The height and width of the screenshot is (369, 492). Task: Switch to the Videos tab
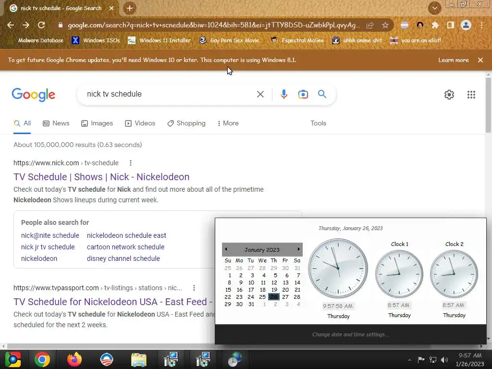coord(140,123)
